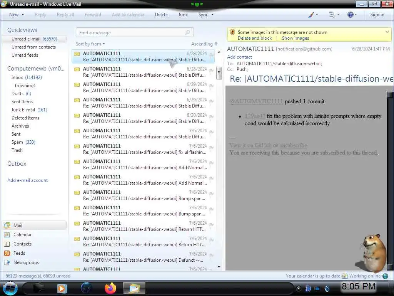
Task: Open the Menus icon in toolbar
Action: pyautogui.click(x=332, y=15)
